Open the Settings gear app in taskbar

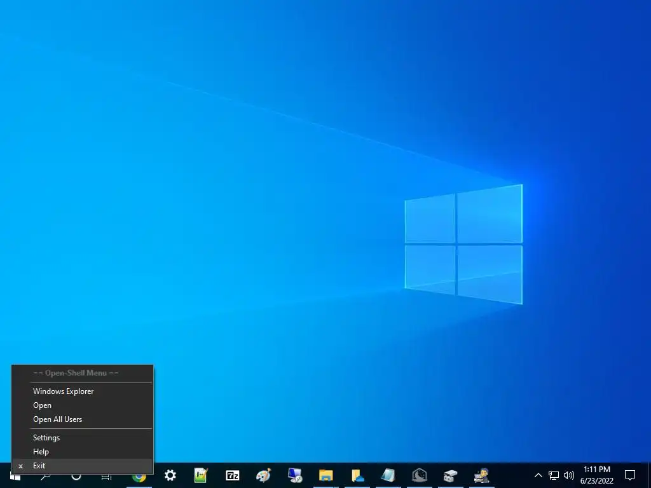pyautogui.click(x=170, y=475)
